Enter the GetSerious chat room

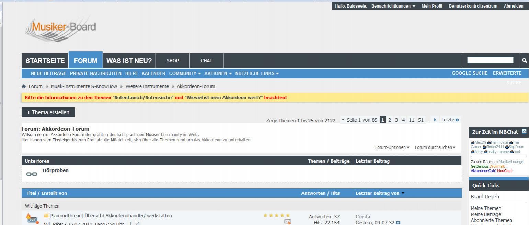tap(480, 166)
